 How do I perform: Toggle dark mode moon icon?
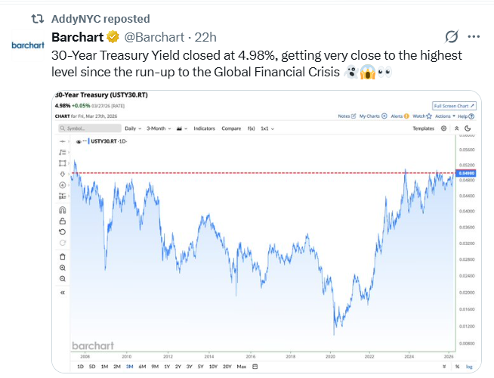coord(468,129)
